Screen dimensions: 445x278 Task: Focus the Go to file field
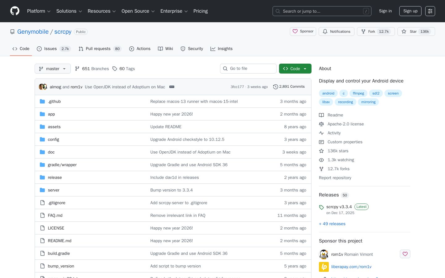[248, 69]
